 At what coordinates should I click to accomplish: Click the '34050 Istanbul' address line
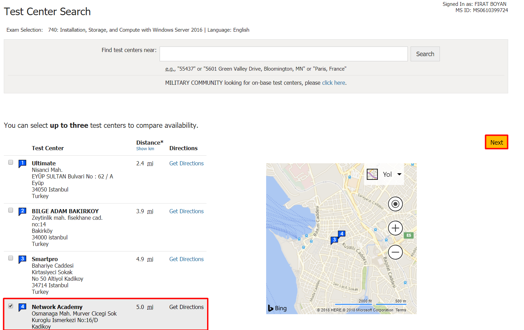50,189
